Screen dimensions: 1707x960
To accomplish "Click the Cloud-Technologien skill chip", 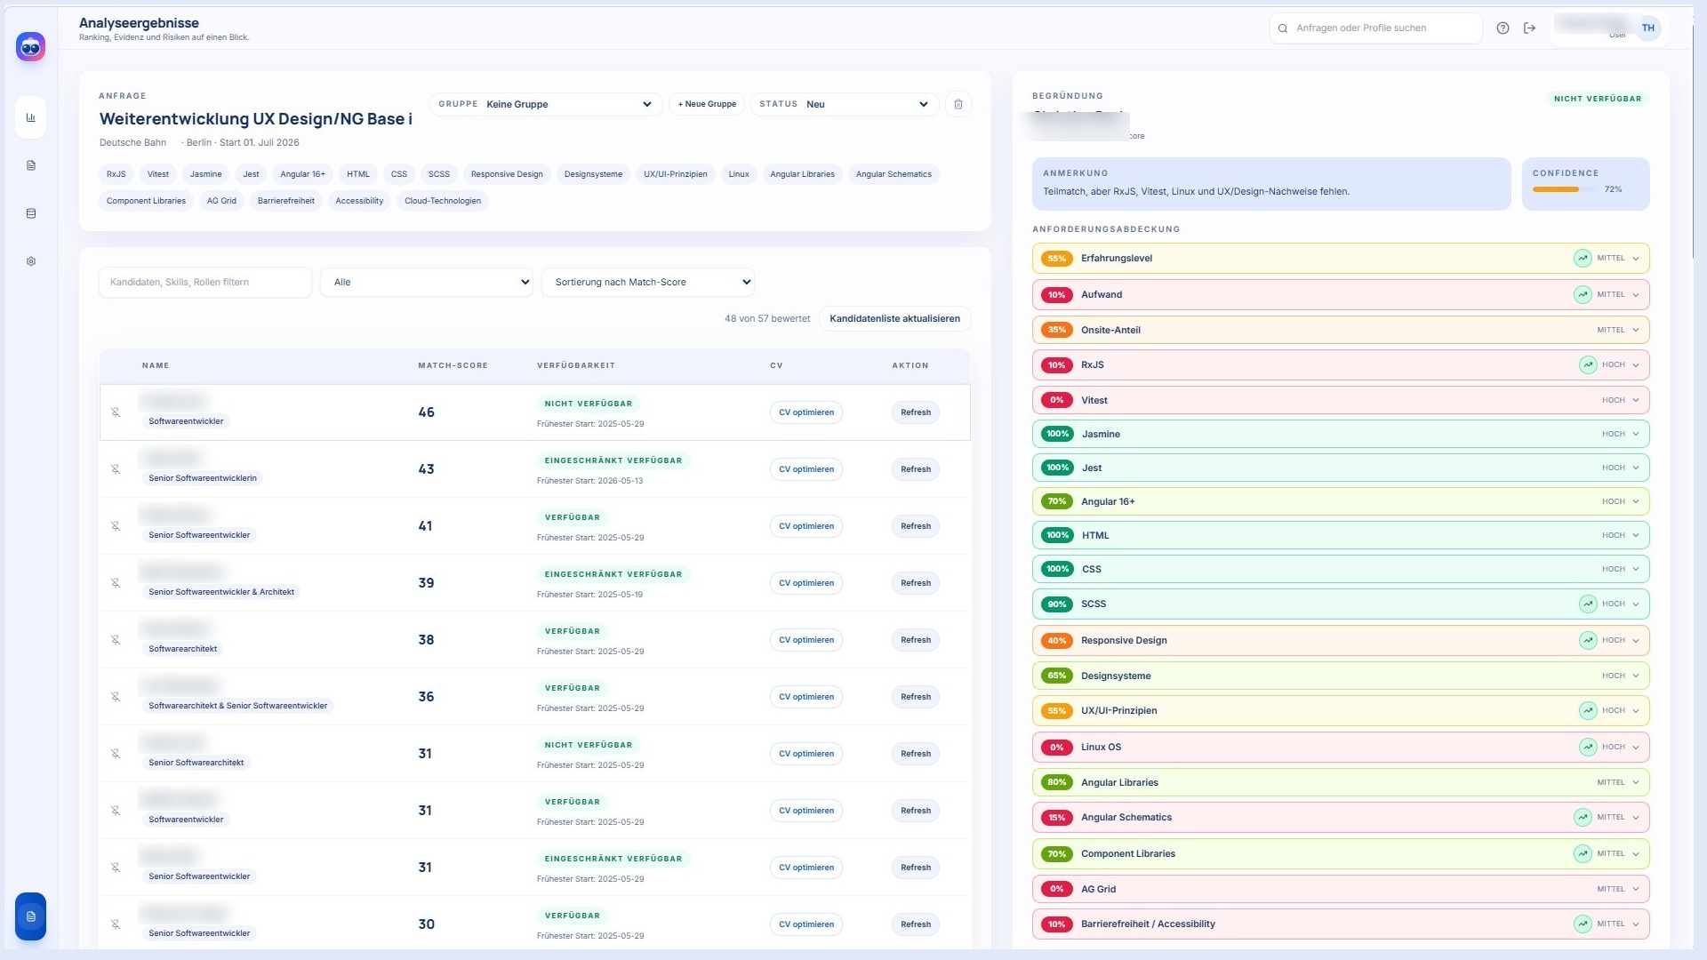I will point(443,201).
